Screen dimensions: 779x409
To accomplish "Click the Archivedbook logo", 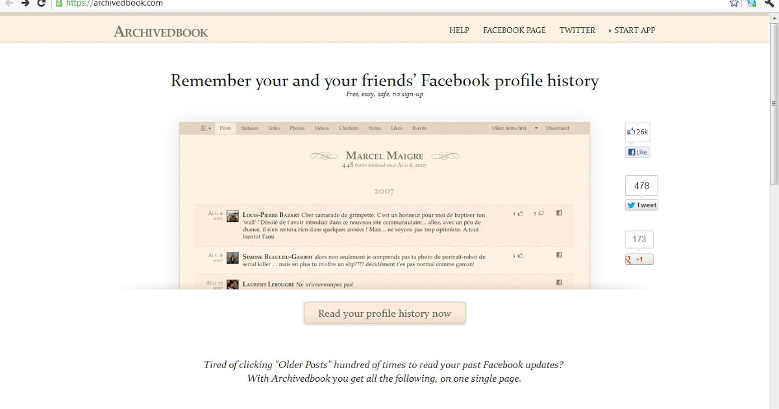I will pos(161,31).
